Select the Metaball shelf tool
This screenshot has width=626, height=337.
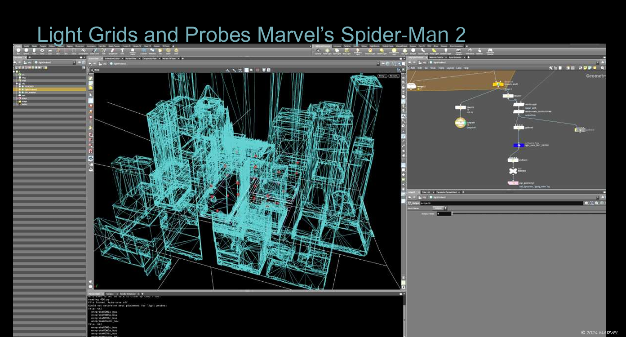click(x=152, y=50)
